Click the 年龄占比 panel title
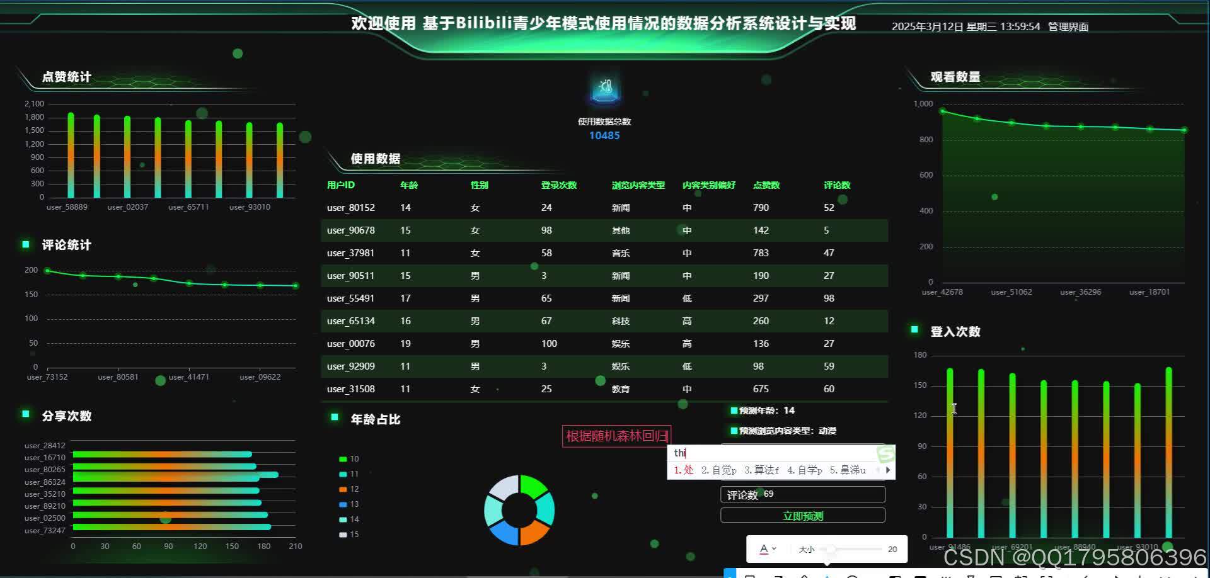The height and width of the screenshot is (578, 1210). point(376,419)
